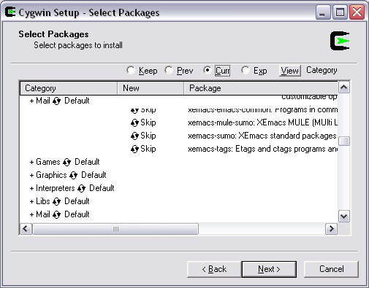Click Cygwin title bar icon
Viewport: 369px width, 288px height.
(10, 12)
